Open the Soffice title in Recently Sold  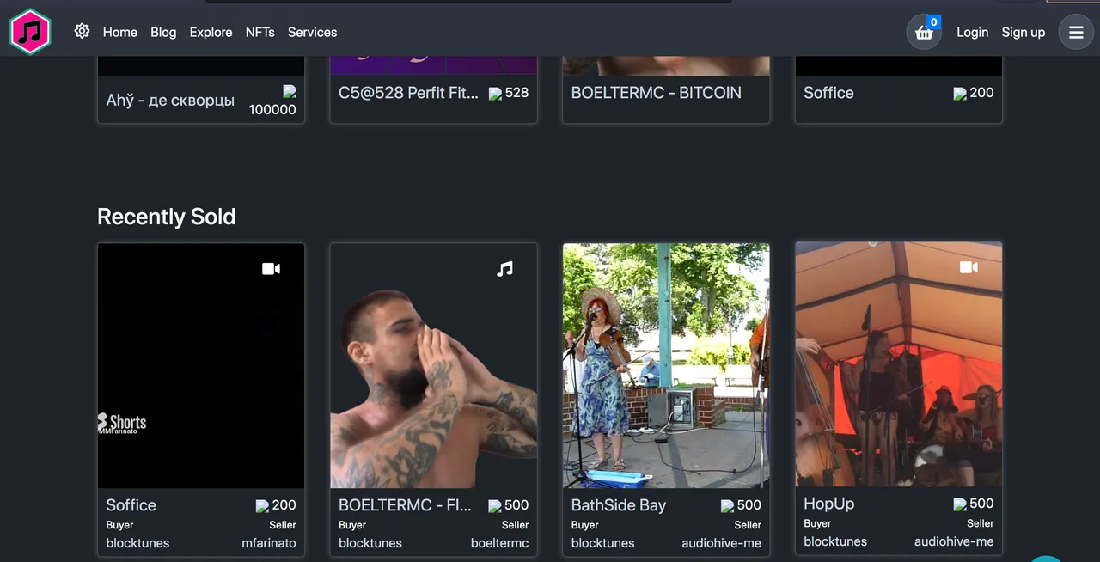click(131, 505)
